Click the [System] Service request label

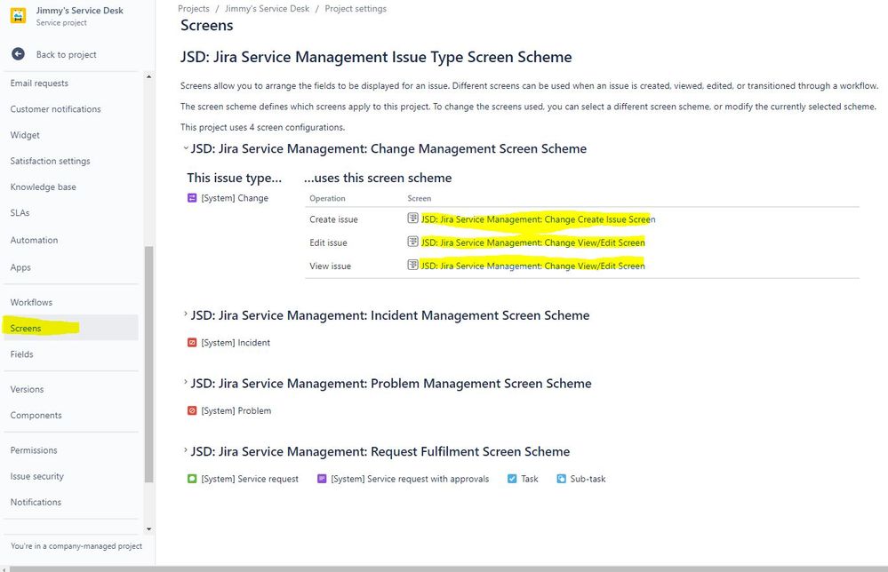(250, 479)
